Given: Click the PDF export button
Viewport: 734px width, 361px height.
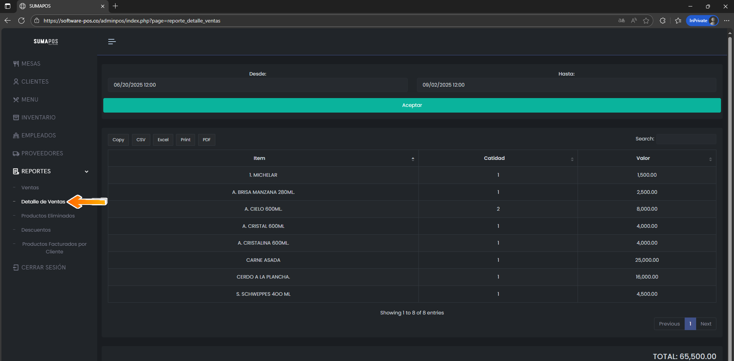Looking at the screenshot, I should click(207, 140).
